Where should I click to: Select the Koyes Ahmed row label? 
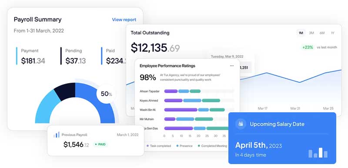click(149, 101)
